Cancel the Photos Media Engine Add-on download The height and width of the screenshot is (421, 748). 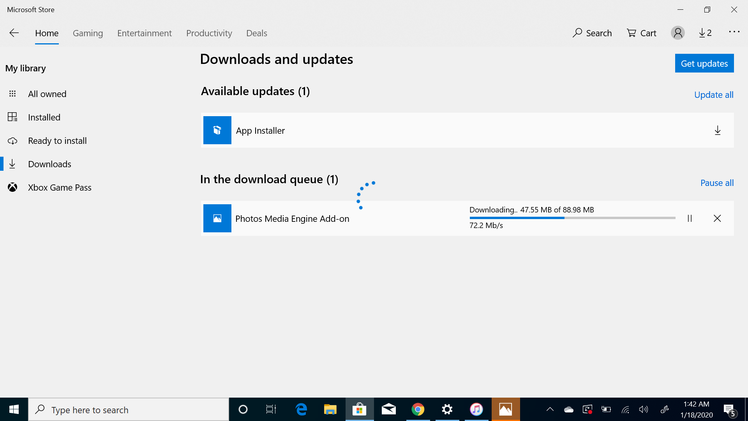click(717, 218)
